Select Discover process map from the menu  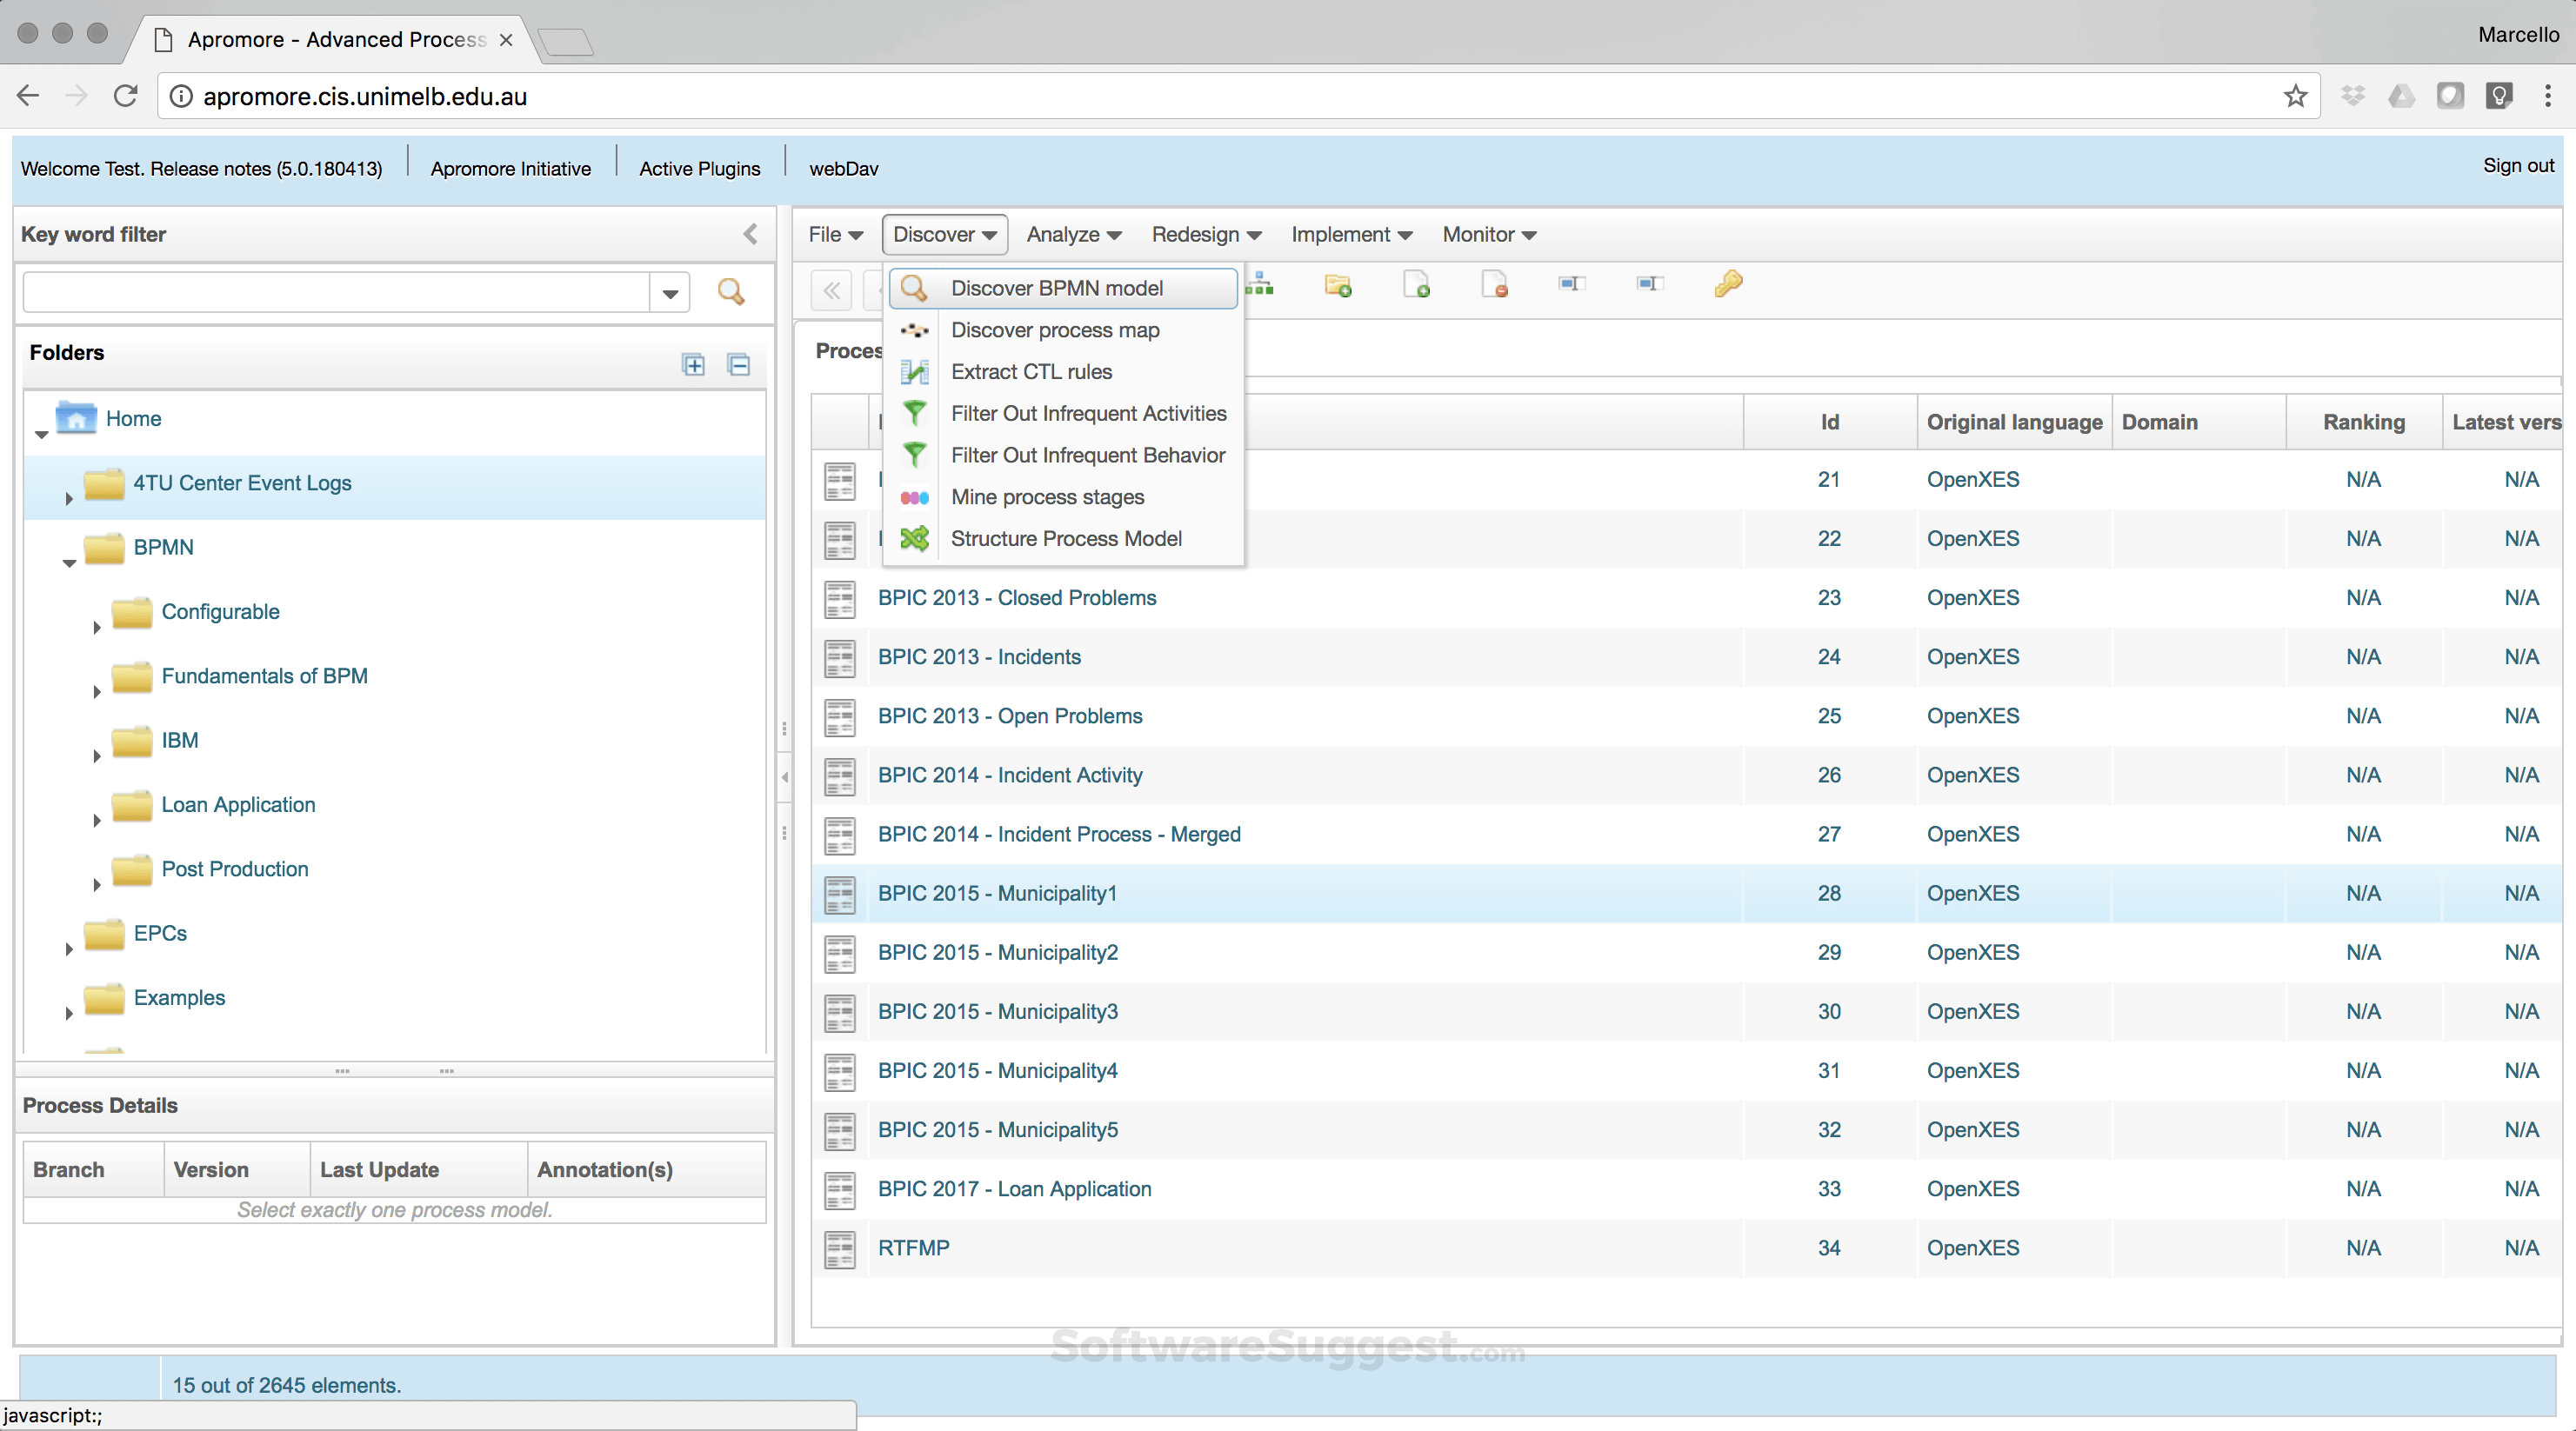pyautogui.click(x=1056, y=330)
